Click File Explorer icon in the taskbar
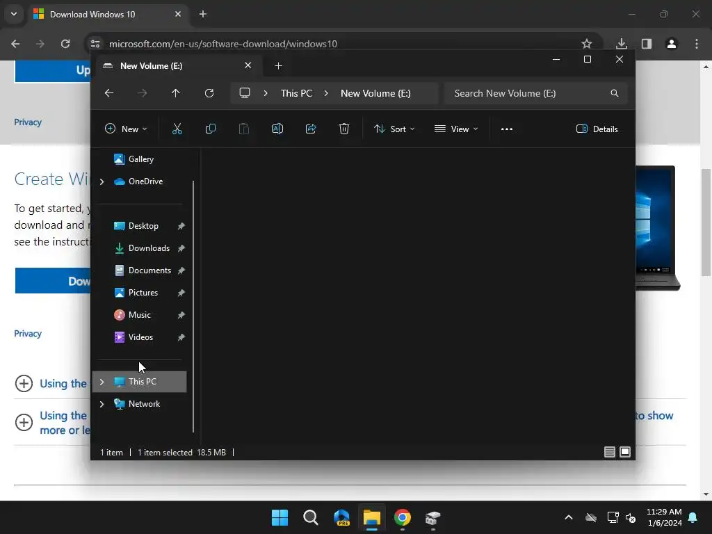Screen dimensions: 712x534 point(371,517)
